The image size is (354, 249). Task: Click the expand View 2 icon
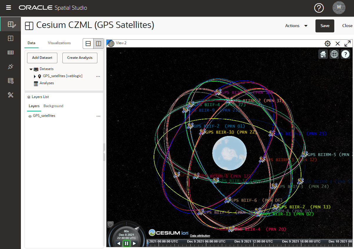(x=348, y=43)
